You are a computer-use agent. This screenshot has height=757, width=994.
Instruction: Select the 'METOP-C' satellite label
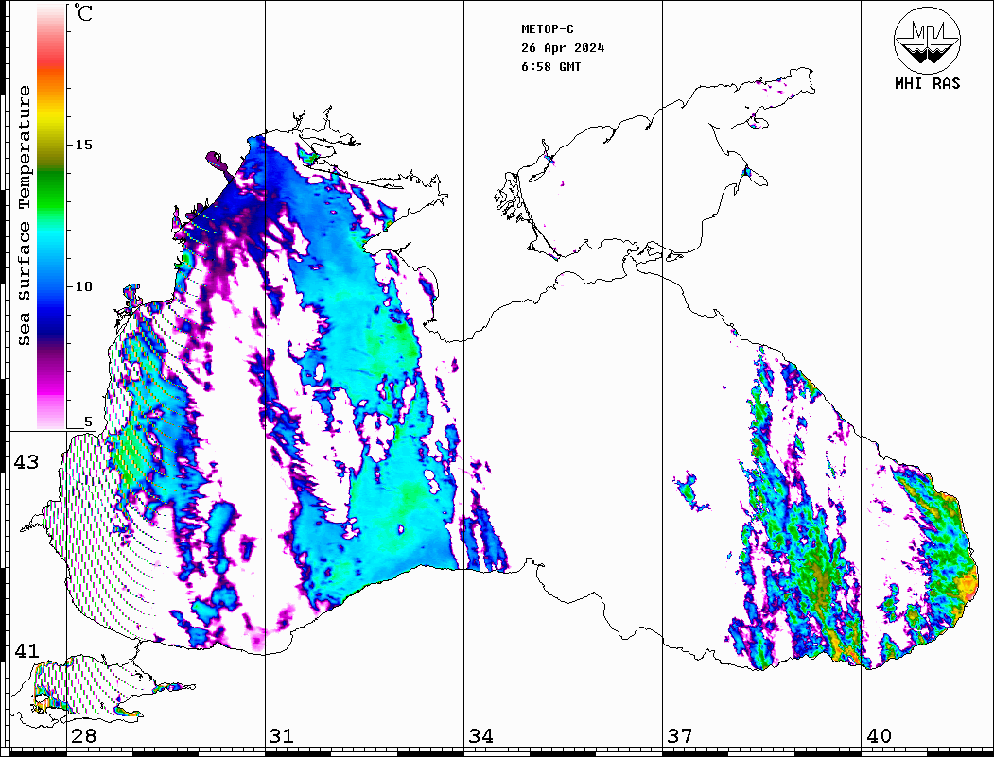click(x=548, y=29)
